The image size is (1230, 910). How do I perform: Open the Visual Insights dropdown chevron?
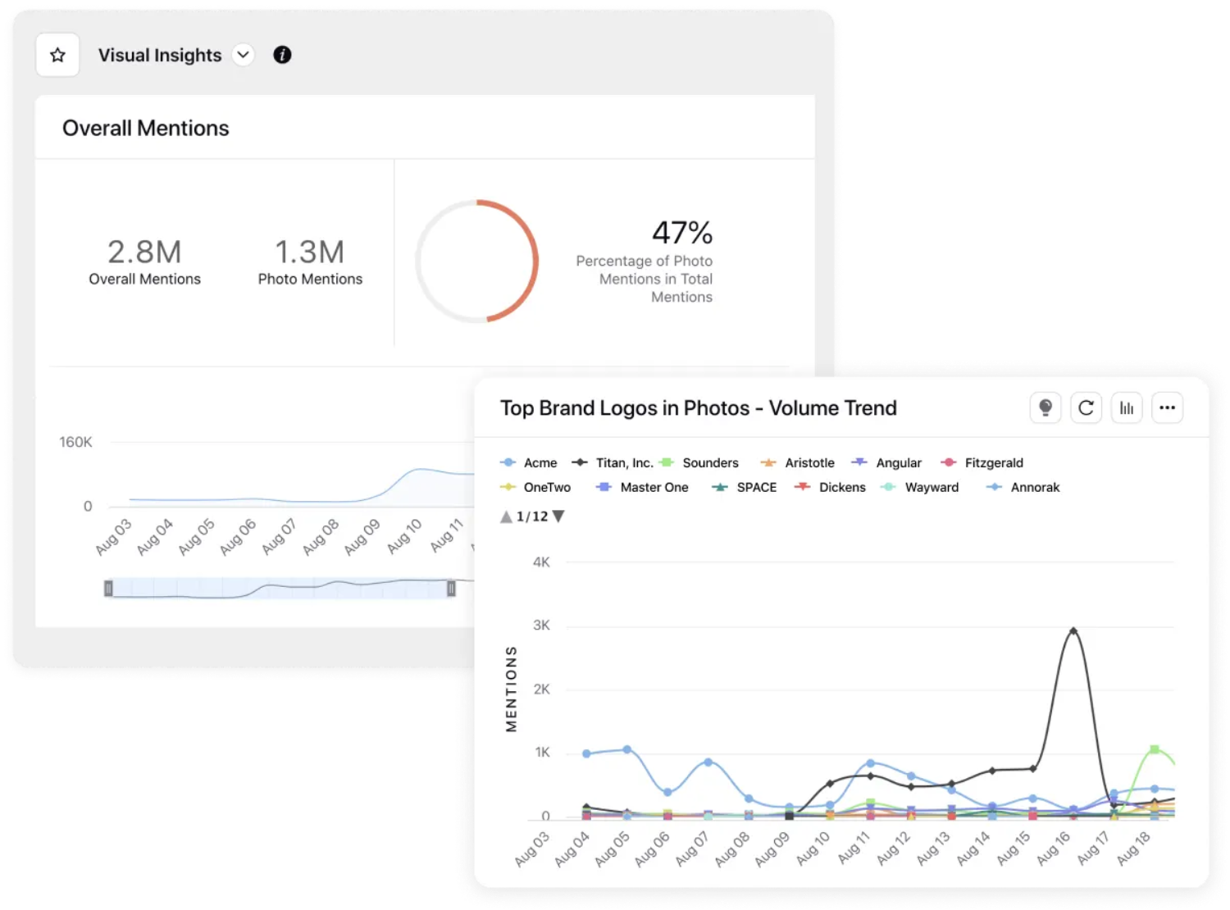(x=243, y=55)
